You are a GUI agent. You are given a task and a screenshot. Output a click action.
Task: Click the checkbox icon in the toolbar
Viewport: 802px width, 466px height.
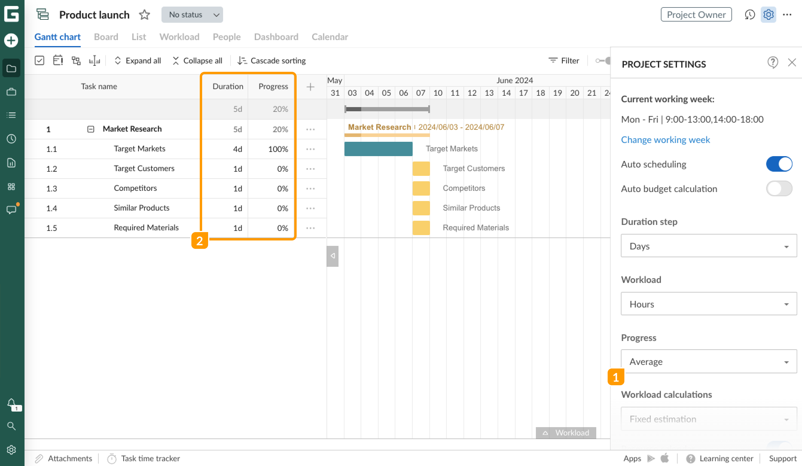pyautogui.click(x=39, y=60)
